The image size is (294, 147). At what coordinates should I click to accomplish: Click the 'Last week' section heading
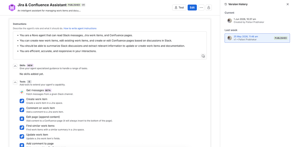click(x=231, y=30)
